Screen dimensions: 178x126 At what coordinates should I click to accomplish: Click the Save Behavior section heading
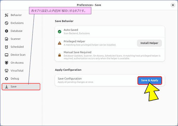[64, 21]
